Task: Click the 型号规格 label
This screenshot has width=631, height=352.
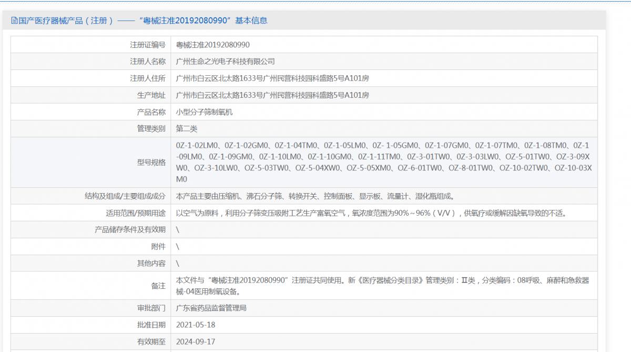Action: pos(151,163)
